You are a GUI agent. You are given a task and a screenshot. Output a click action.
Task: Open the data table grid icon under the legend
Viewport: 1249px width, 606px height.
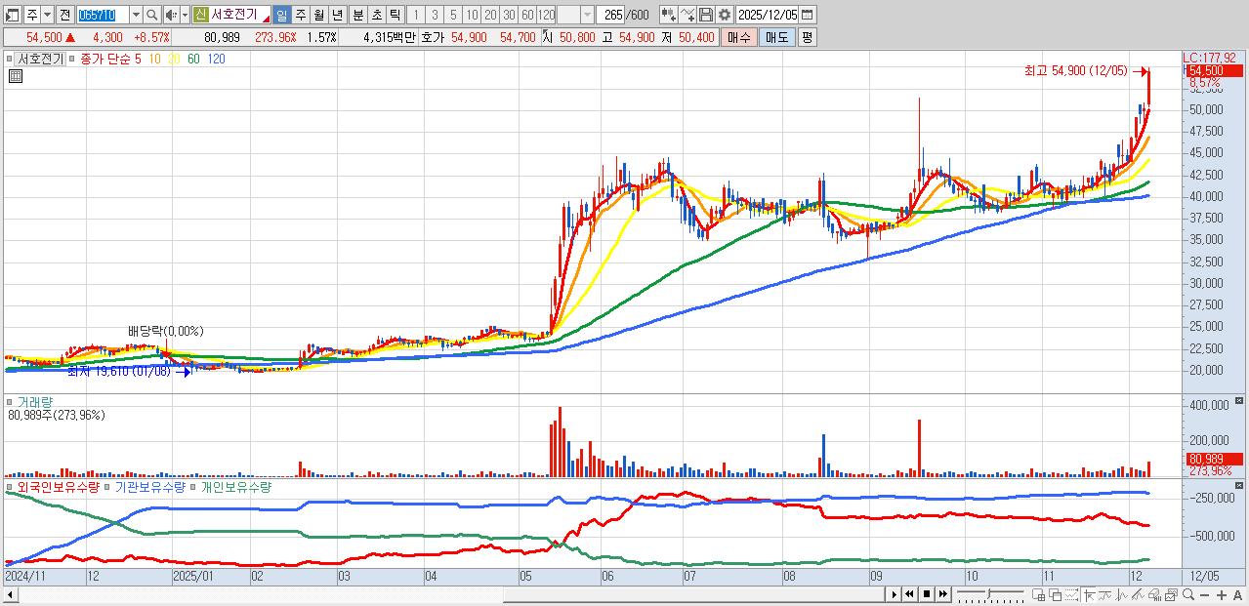pos(15,76)
